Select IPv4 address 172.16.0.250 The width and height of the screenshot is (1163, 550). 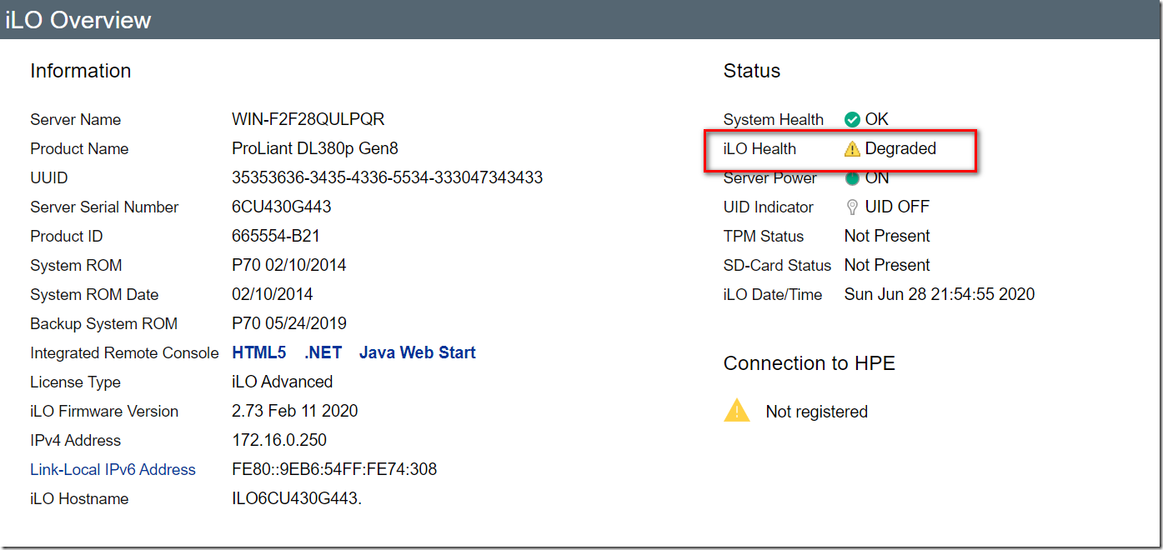(x=279, y=440)
